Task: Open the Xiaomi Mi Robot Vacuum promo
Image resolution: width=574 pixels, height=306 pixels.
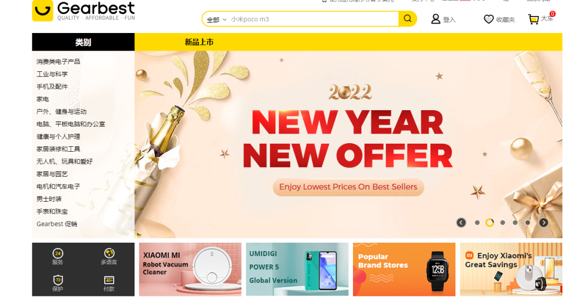Action: [x=190, y=269]
